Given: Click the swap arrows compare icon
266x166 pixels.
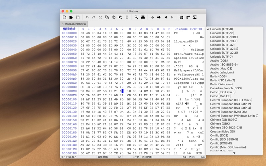Looking at the screenshot, I should [188, 17].
